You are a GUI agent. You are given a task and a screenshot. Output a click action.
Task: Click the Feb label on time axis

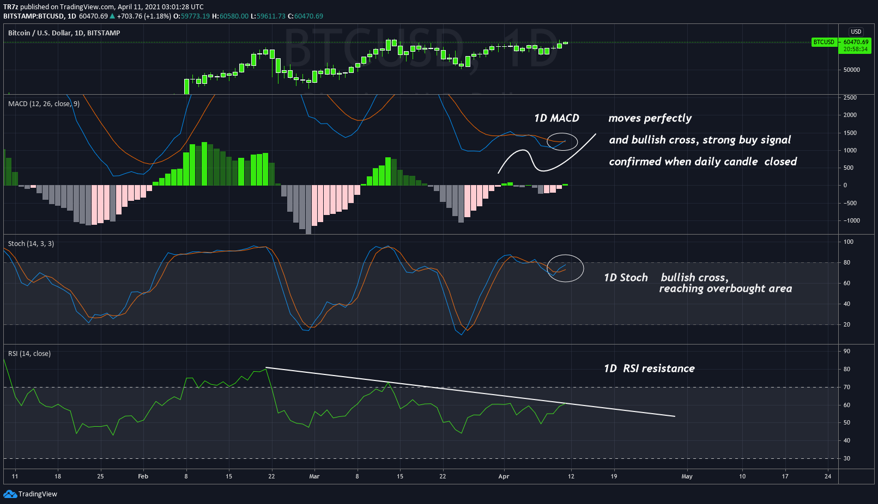(143, 476)
